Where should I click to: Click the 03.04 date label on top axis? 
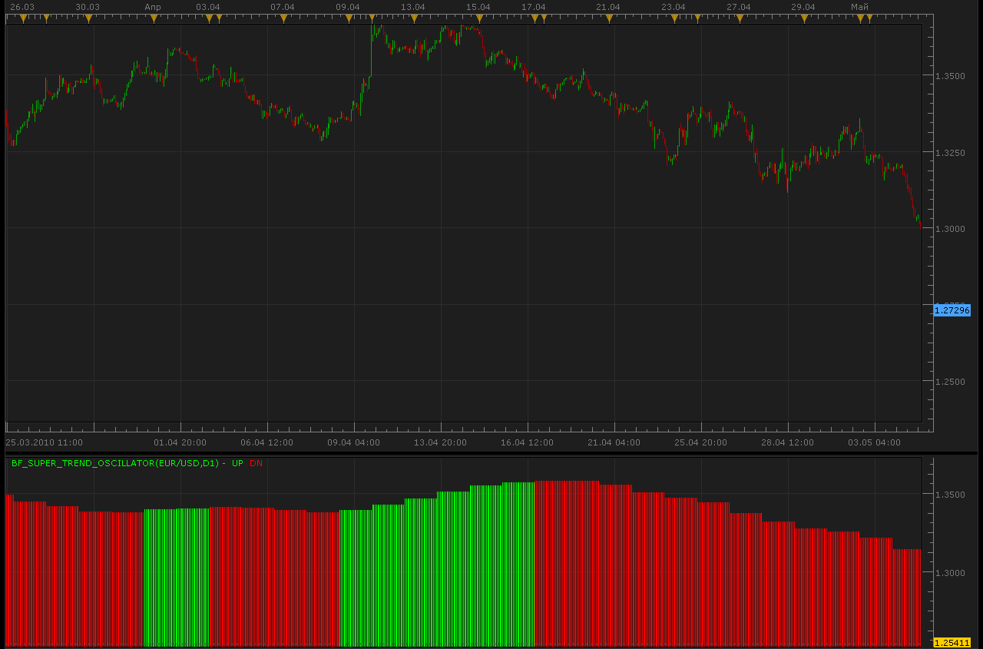(208, 7)
